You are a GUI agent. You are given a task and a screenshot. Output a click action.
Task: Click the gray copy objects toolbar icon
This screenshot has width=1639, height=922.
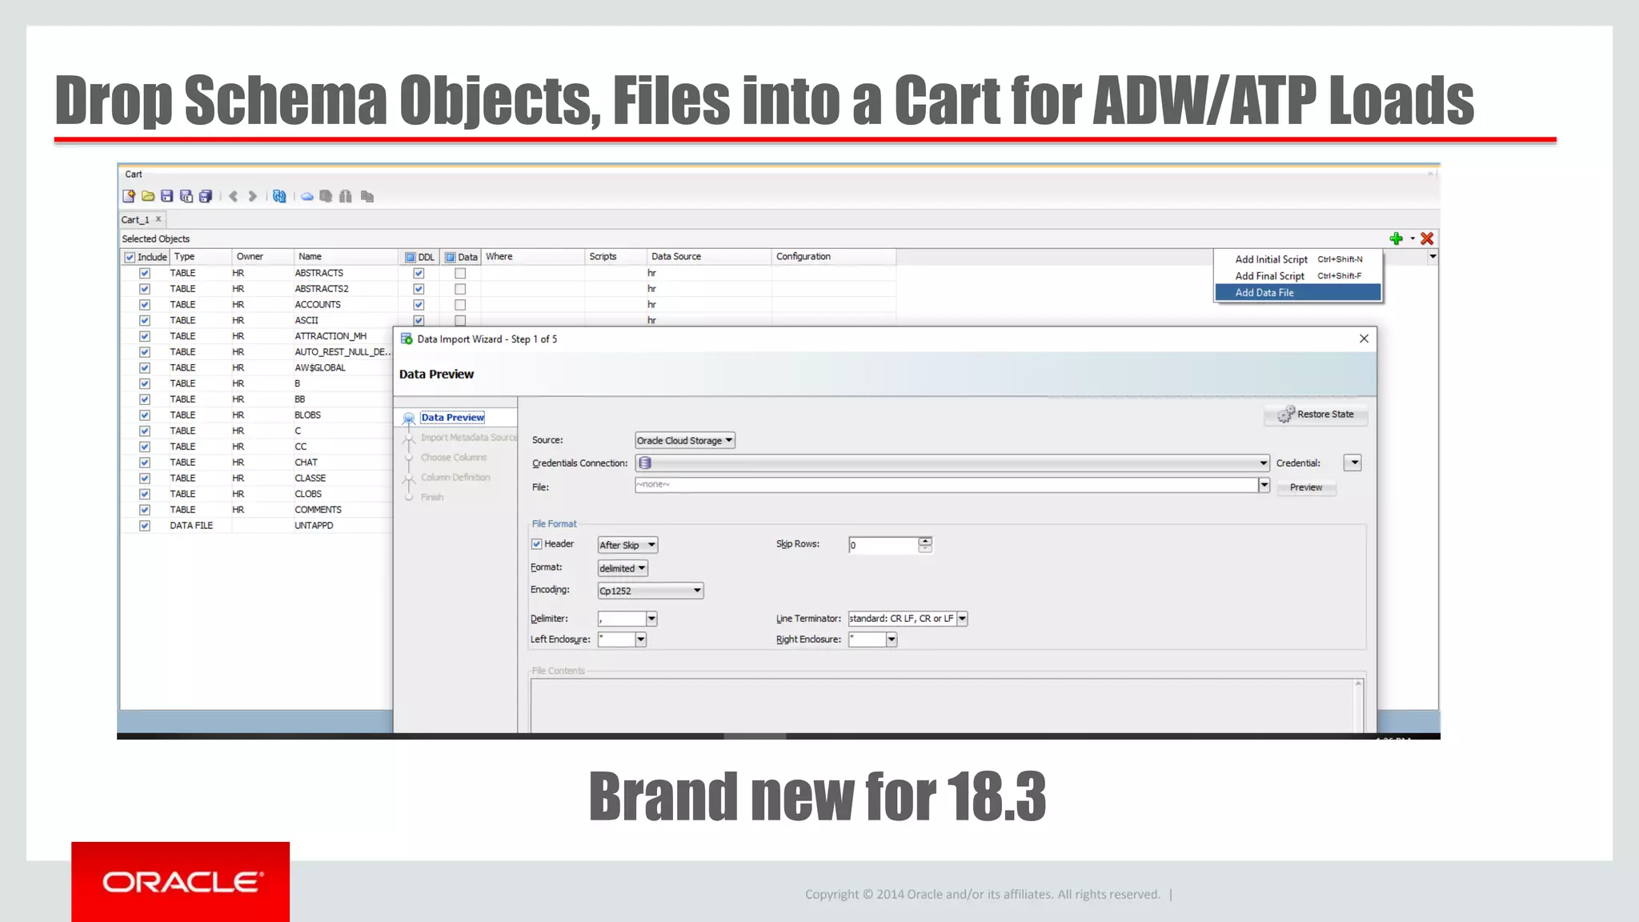click(367, 196)
